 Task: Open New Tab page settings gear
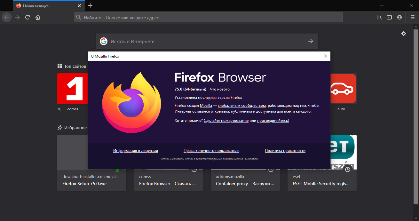tap(403, 33)
